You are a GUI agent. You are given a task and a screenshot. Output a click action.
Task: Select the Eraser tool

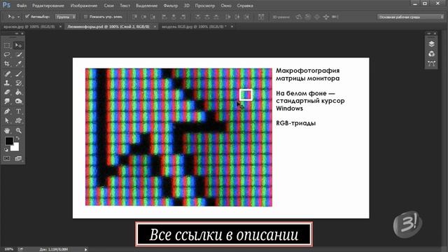[x=7, y=92]
